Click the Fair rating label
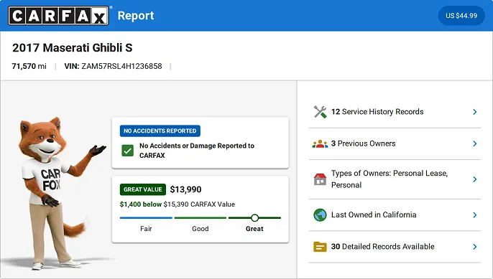 pos(146,229)
